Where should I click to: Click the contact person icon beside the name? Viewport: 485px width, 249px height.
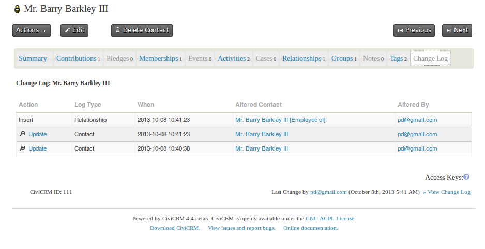[x=18, y=9]
